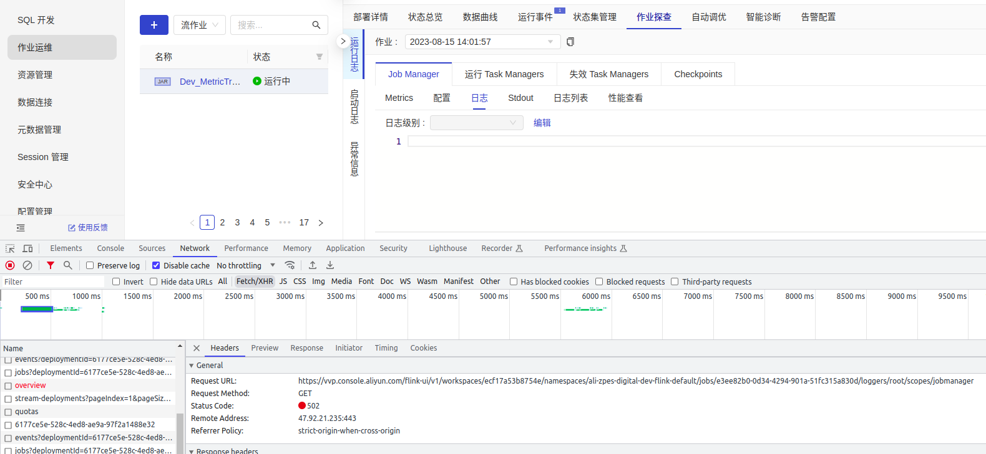Click the pagination ellipsis jump icon

click(x=285, y=222)
